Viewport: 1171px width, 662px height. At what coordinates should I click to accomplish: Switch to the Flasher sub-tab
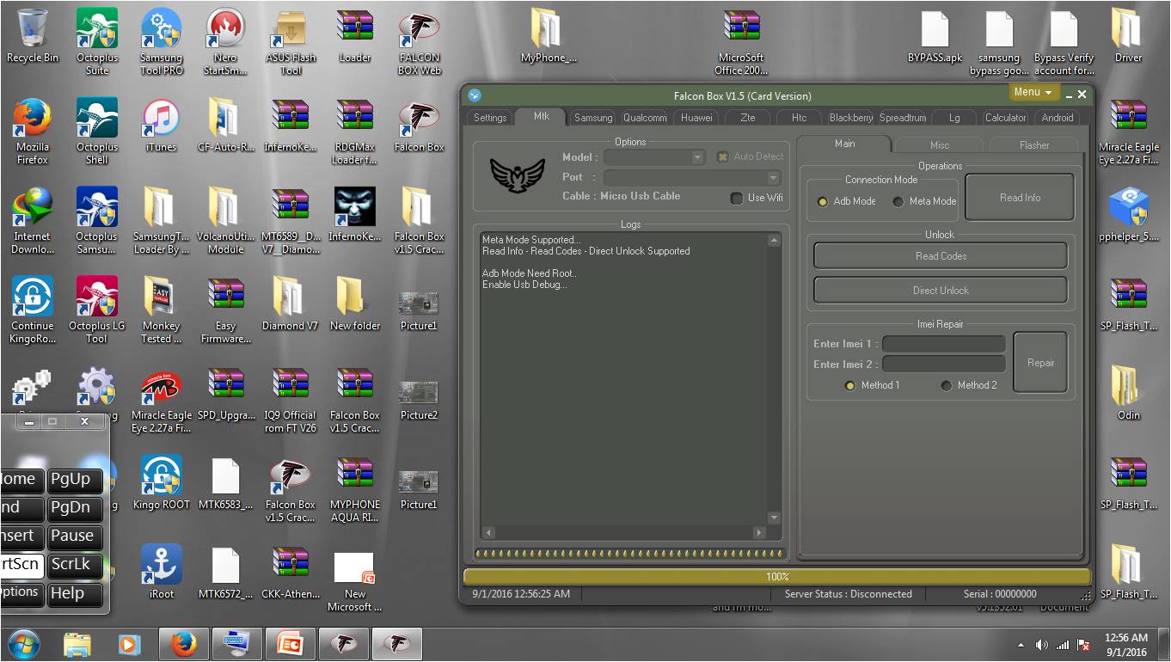(x=1034, y=145)
